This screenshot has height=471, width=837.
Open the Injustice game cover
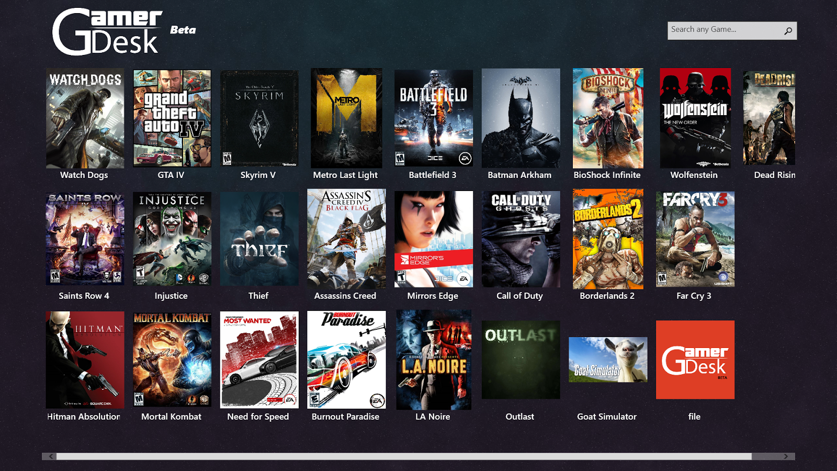[x=172, y=239]
